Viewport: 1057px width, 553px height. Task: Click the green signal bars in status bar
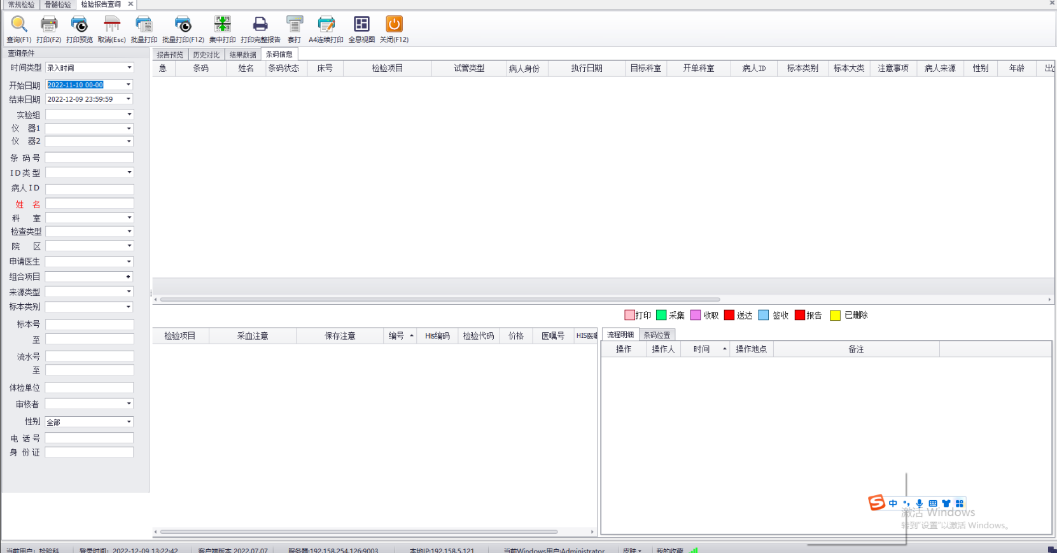[694, 550]
